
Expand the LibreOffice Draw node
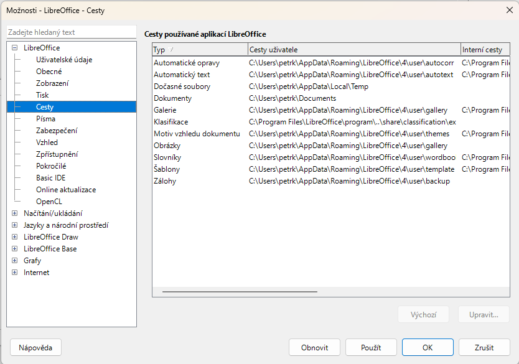[x=14, y=237]
